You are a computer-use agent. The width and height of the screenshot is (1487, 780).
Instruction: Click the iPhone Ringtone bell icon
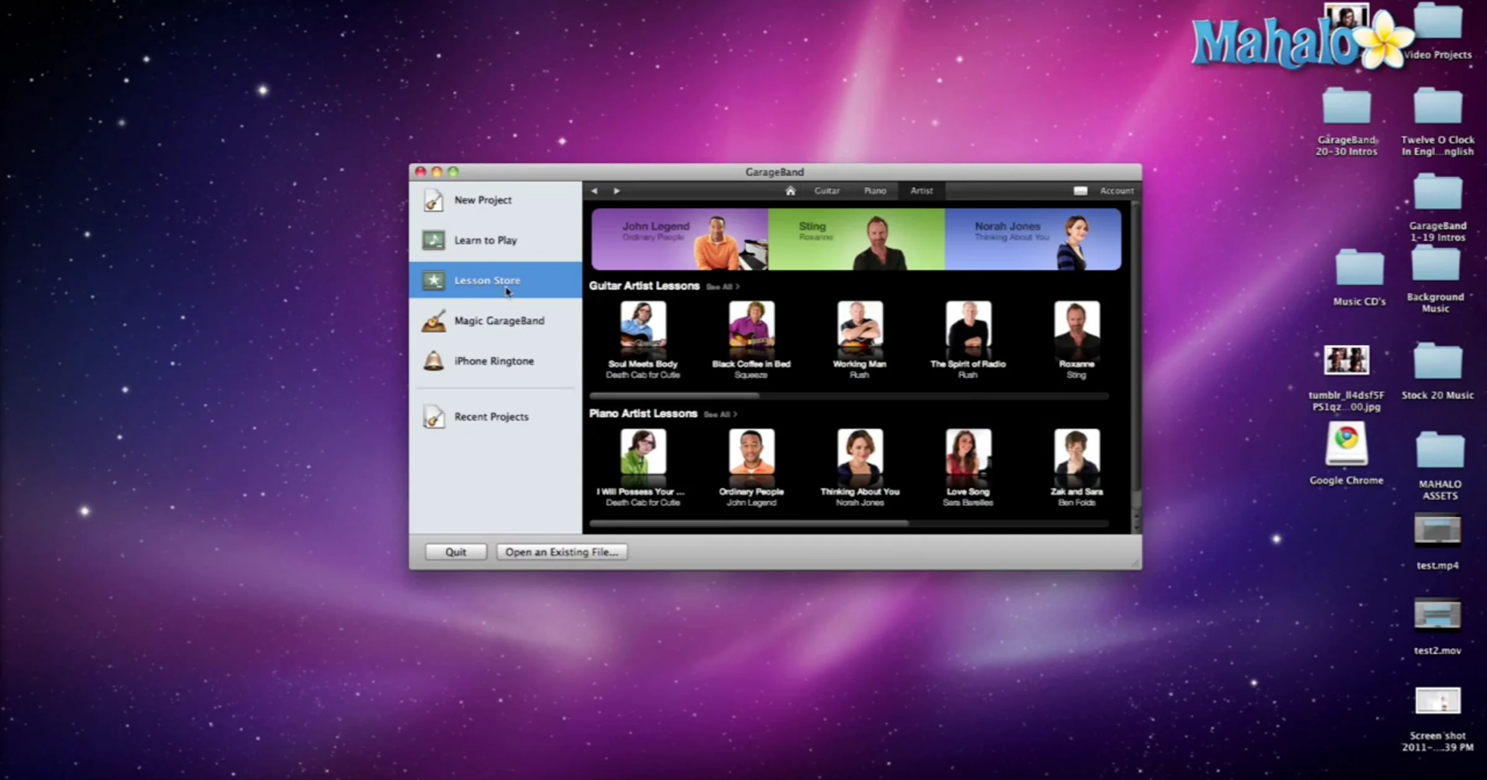pos(433,361)
